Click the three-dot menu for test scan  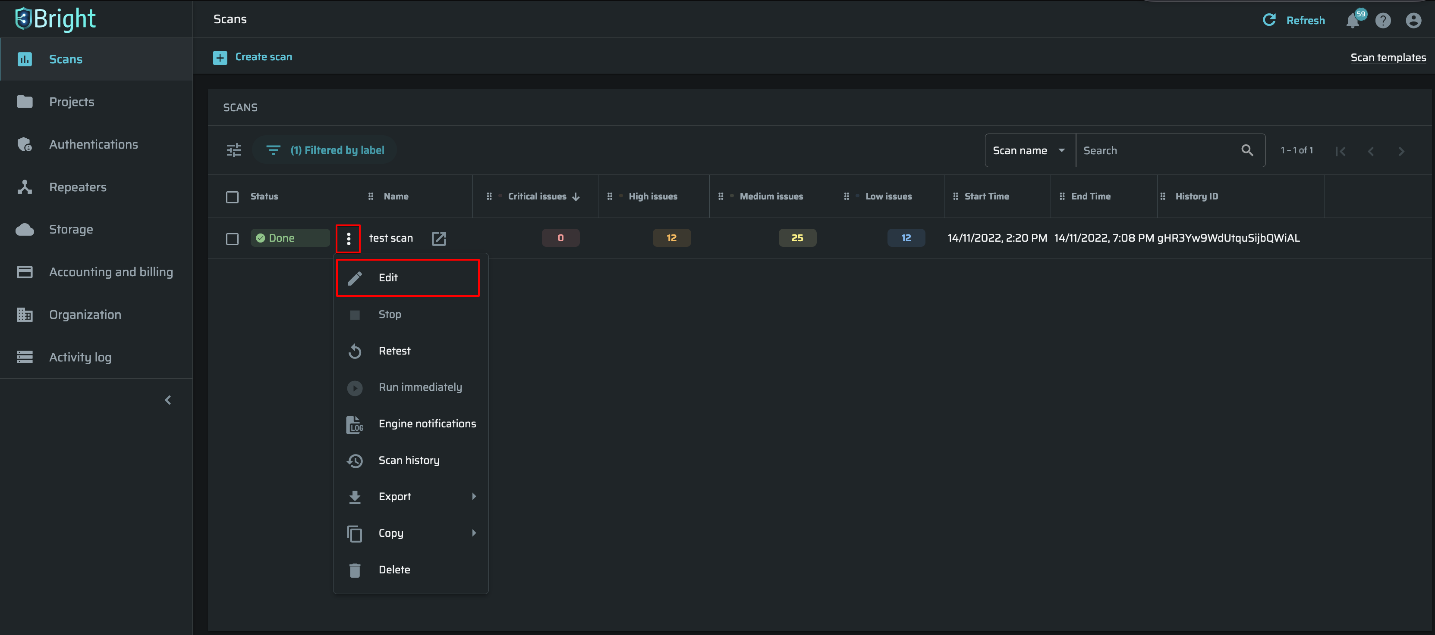[x=349, y=239]
